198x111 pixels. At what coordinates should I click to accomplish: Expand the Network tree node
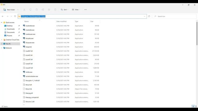tap(2, 48)
